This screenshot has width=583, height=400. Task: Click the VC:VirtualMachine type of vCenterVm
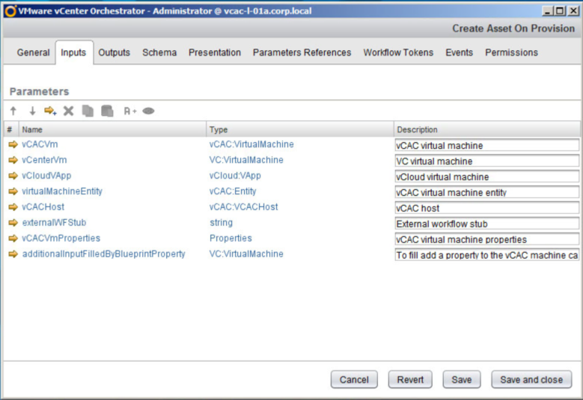tap(246, 160)
